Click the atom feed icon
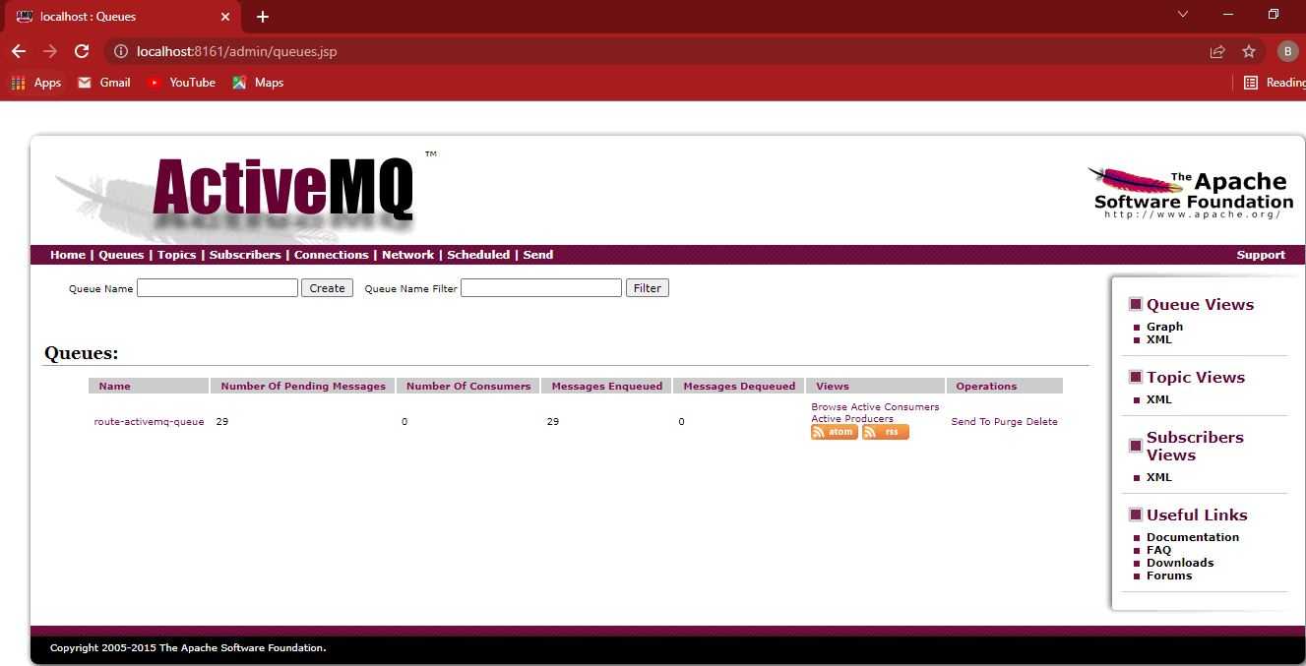 [834, 432]
